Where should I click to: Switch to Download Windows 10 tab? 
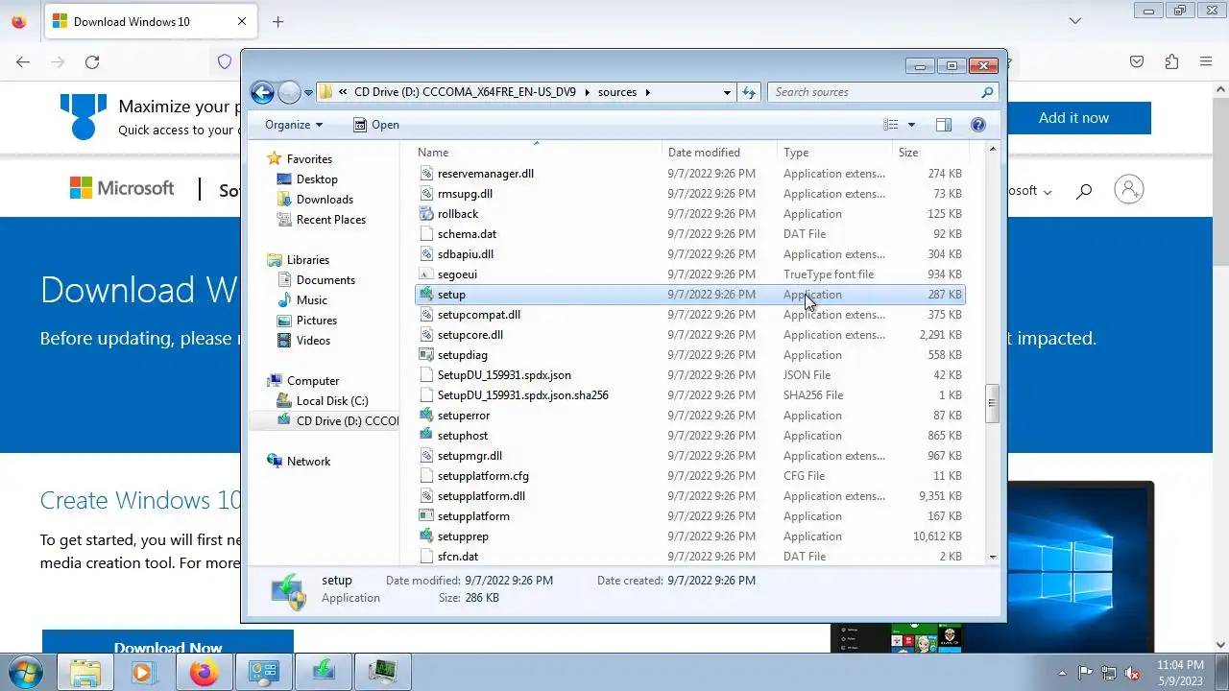(150, 21)
